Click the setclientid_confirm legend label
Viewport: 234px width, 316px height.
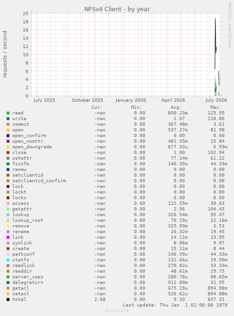tap(39, 181)
